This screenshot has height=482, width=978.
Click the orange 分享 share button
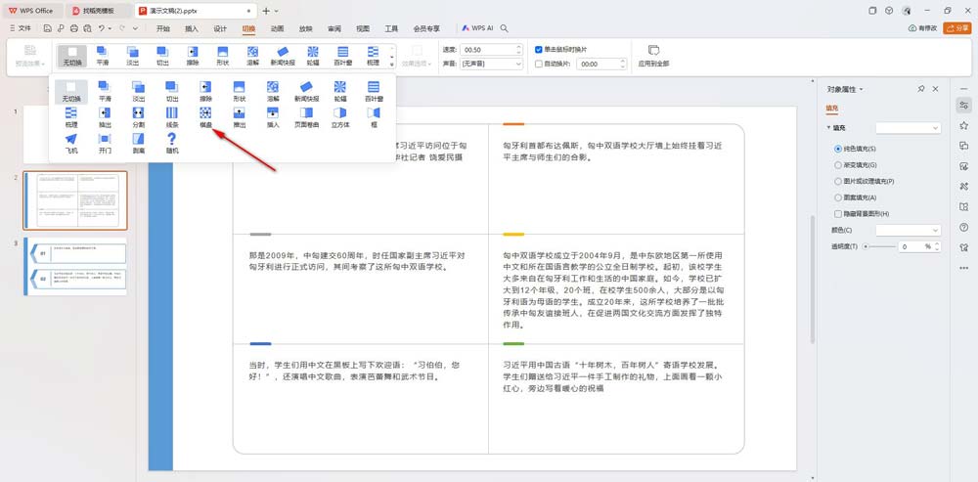[957, 28]
